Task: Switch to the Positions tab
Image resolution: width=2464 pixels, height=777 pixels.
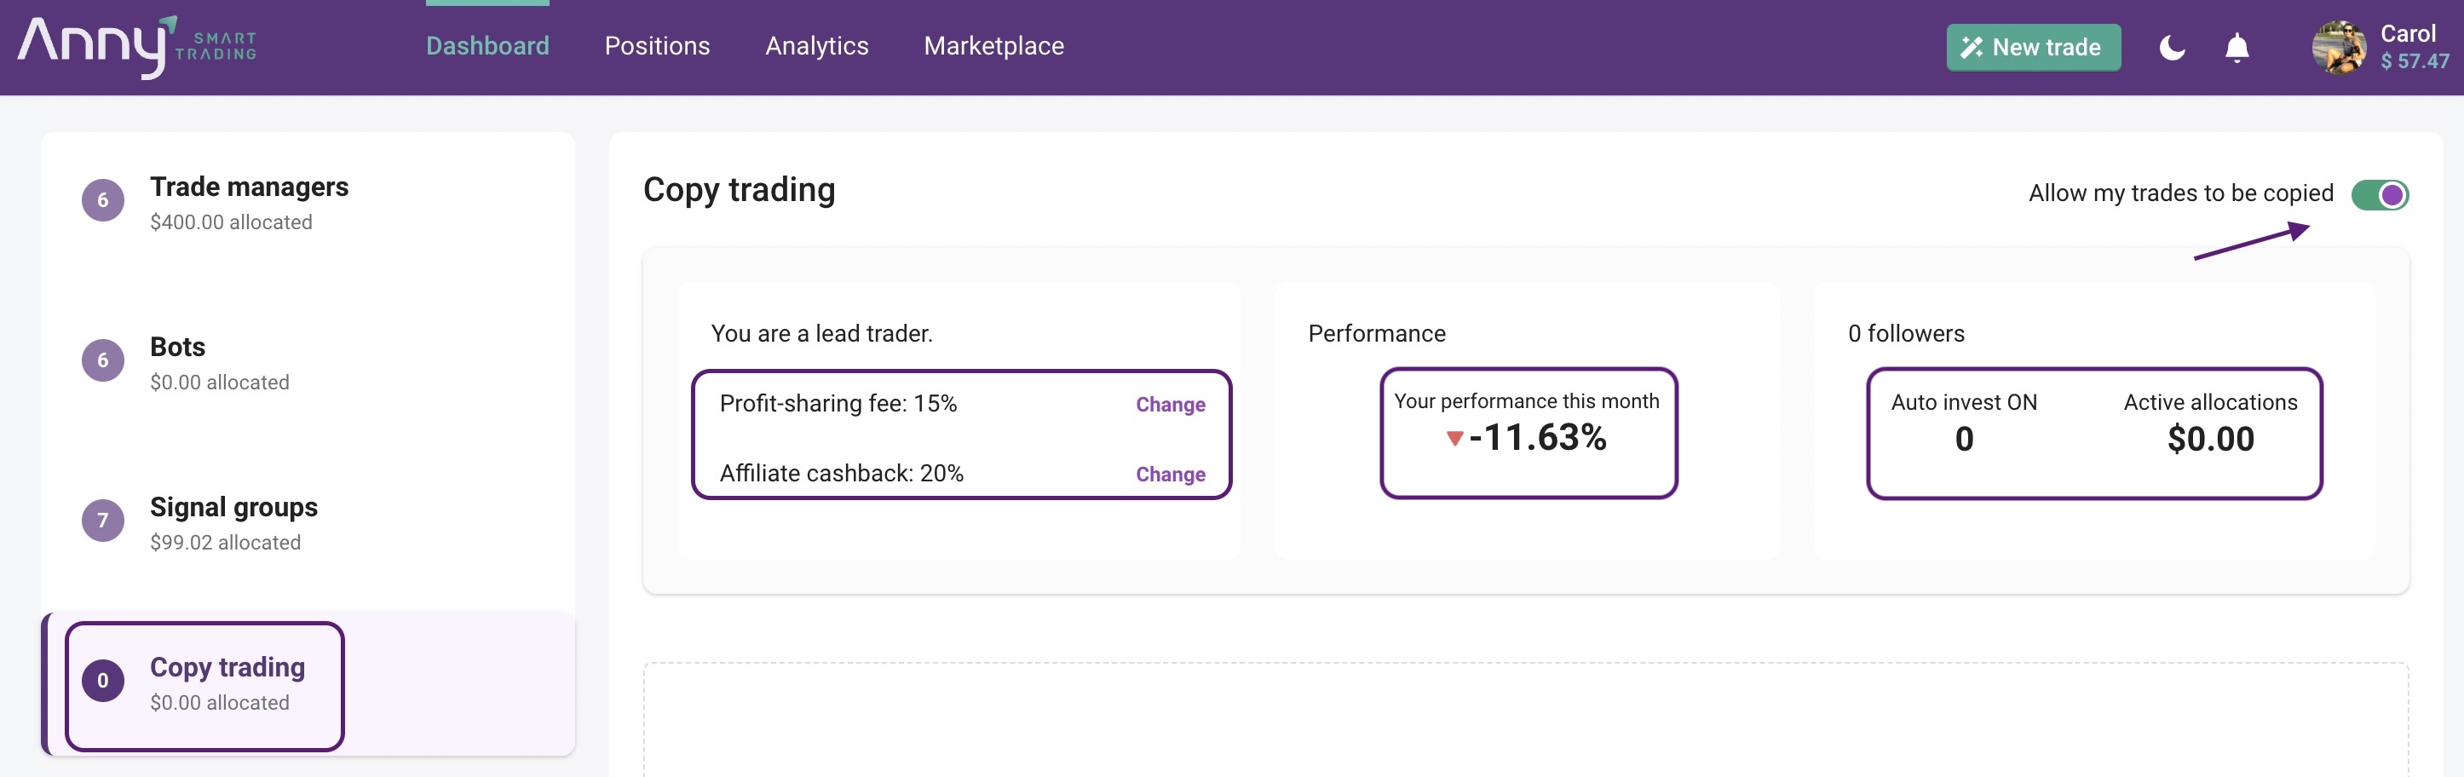Action: point(656,46)
